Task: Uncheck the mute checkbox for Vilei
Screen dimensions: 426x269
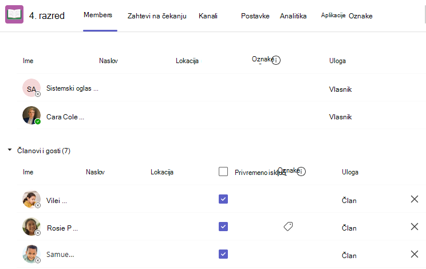Action: tap(223, 199)
